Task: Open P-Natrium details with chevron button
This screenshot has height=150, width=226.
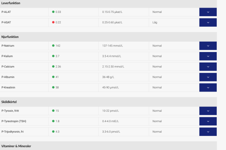Action: pyautogui.click(x=208, y=46)
